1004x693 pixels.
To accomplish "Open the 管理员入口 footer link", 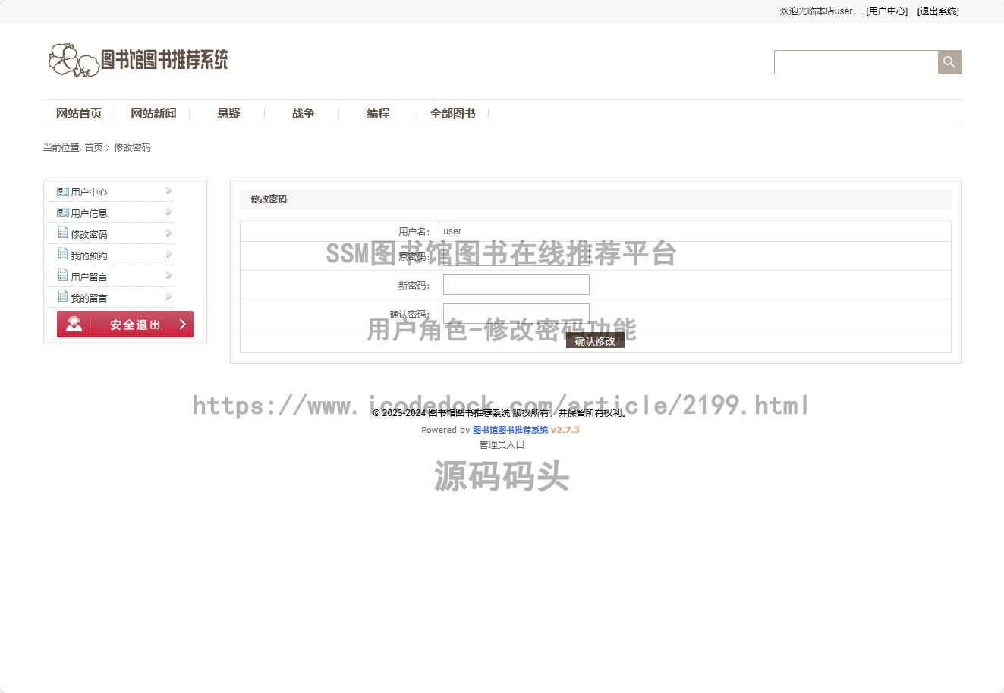I will 502,445.
